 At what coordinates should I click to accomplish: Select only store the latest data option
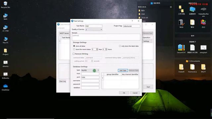pyautogui.click(x=120, y=46)
